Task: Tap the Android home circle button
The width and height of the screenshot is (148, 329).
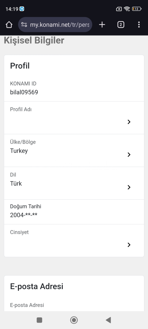Action: pos(74,320)
